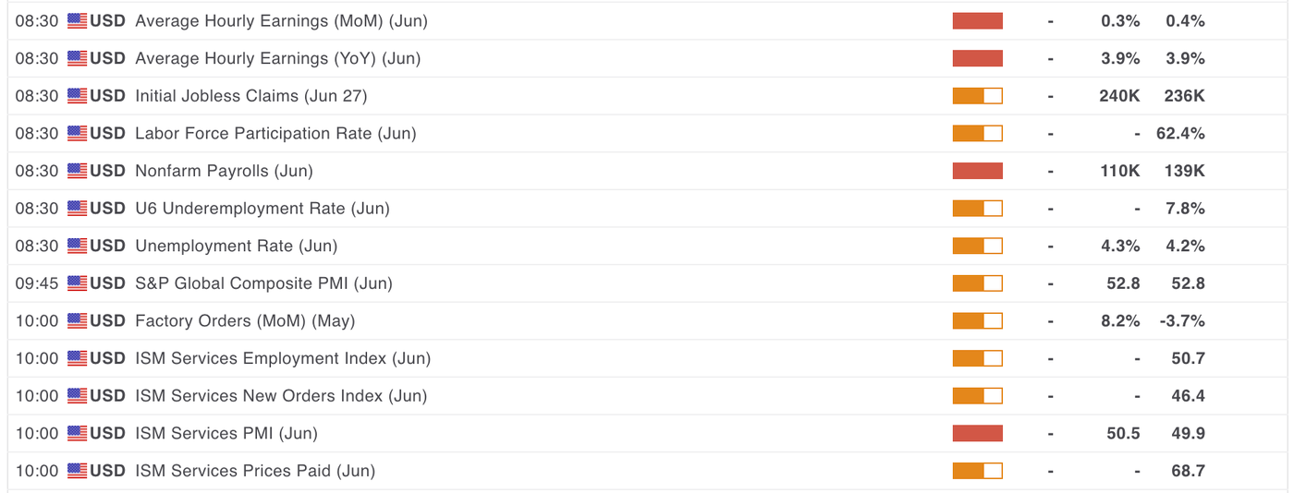Click the red impact bar for Average Hourly Earnings (YoY)

tap(978, 58)
